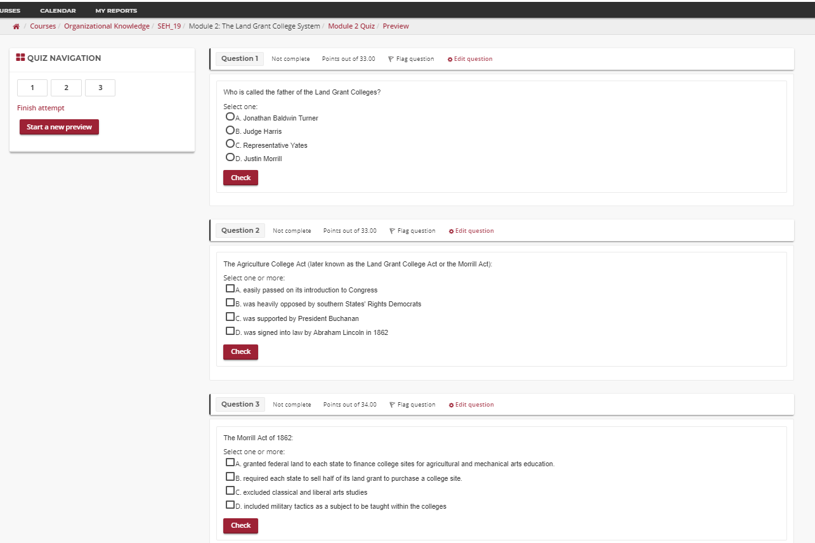Open Organizational Knowledge breadcrumb link

tap(107, 27)
